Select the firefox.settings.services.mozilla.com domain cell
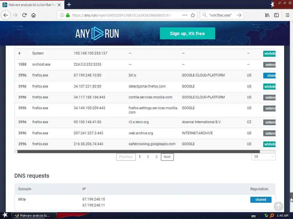Viewport: 293px width, 219px height. [153, 110]
